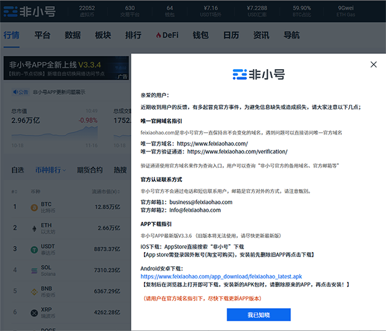Click the business@feixiaohao.com email text
This screenshot has width=386, height=331.
click(x=201, y=202)
